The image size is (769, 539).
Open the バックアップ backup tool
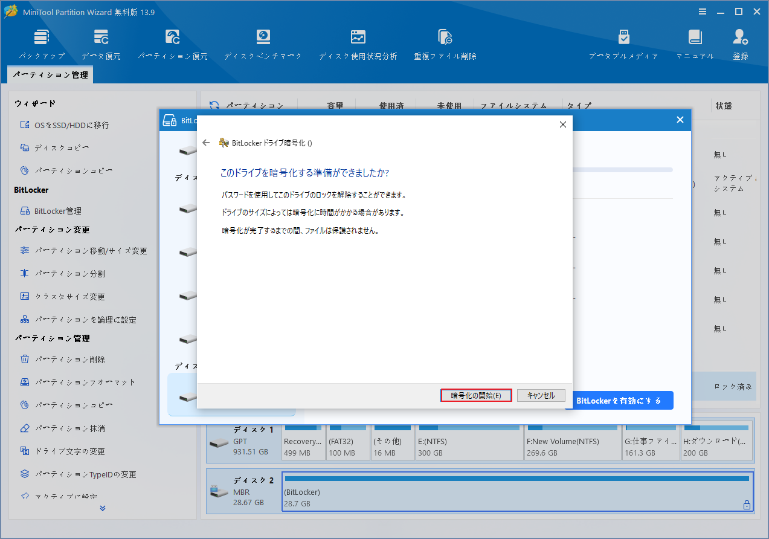point(42,44)
